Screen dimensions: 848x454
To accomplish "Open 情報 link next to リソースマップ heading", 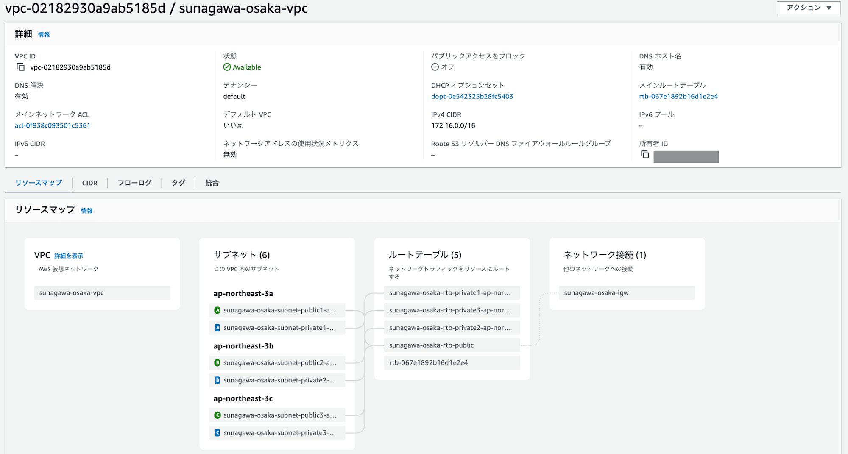I will click(87, 211).
